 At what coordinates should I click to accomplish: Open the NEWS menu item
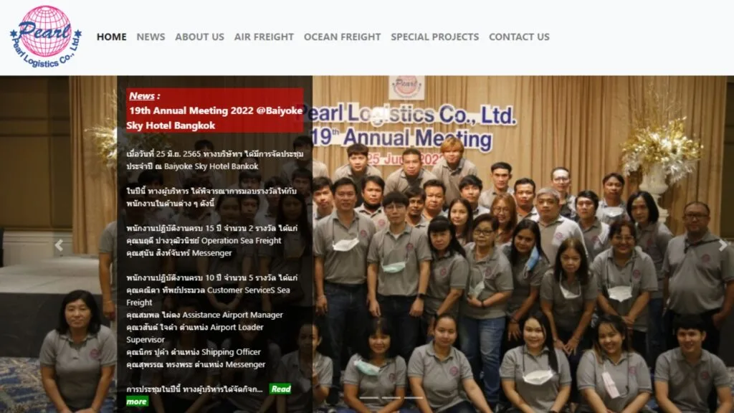point(151,37)
